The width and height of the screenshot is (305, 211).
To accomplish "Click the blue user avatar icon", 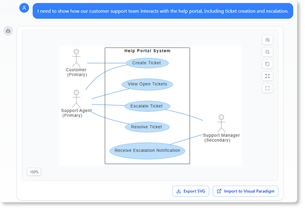I will (x=24, y=8).
